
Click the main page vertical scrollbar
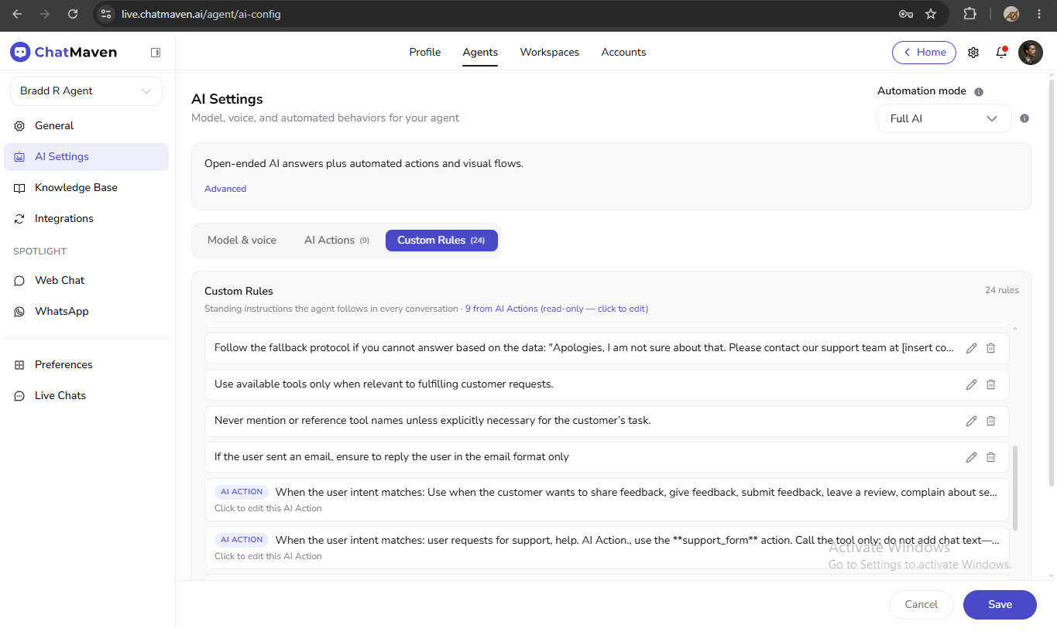(1051, 282)
